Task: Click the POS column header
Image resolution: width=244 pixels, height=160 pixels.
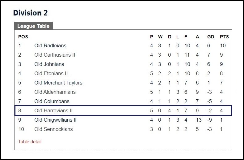Action: [x=23, y=37]
